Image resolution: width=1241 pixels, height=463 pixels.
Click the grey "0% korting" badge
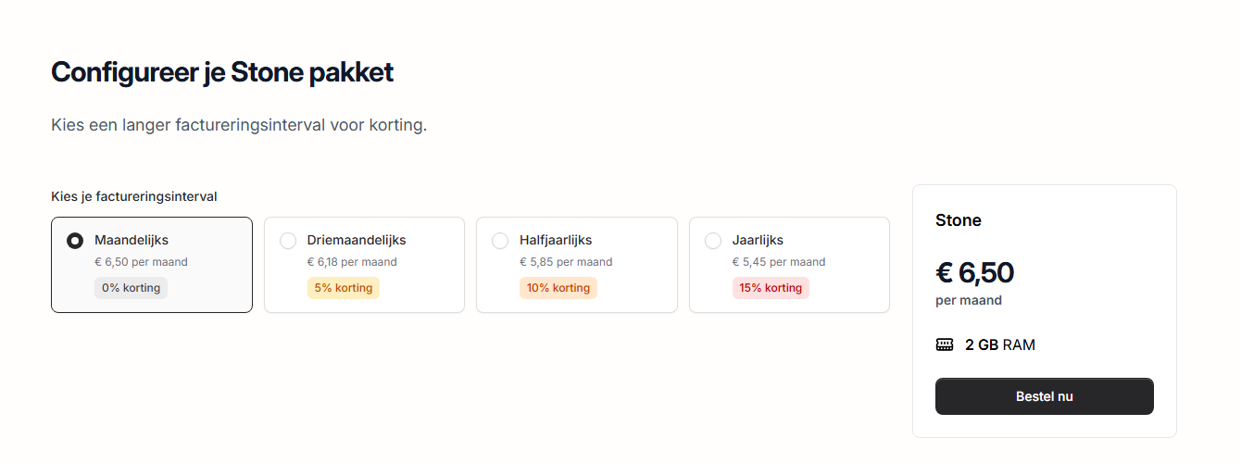click(131, 288)
